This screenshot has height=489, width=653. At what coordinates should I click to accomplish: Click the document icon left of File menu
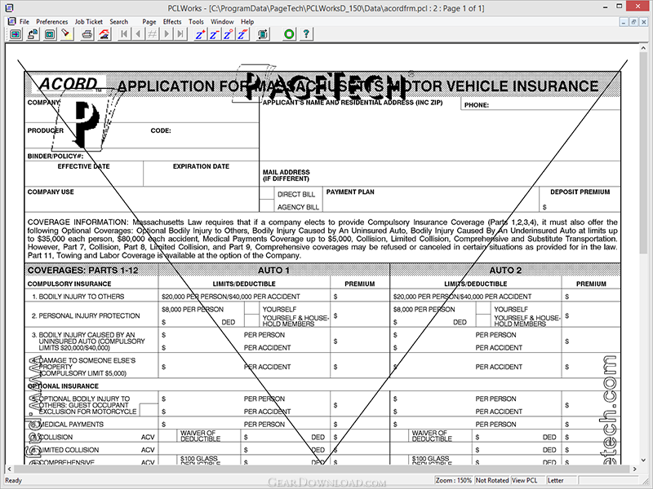pos(11,21)
